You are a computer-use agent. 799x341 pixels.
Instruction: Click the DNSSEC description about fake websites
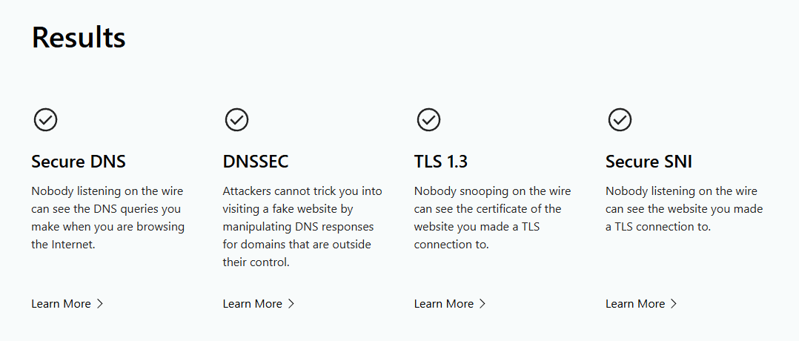point(302,226)
